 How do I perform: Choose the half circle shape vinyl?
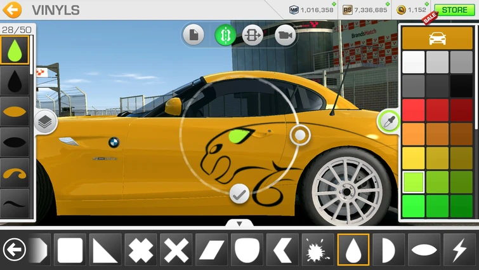(389, 250)
